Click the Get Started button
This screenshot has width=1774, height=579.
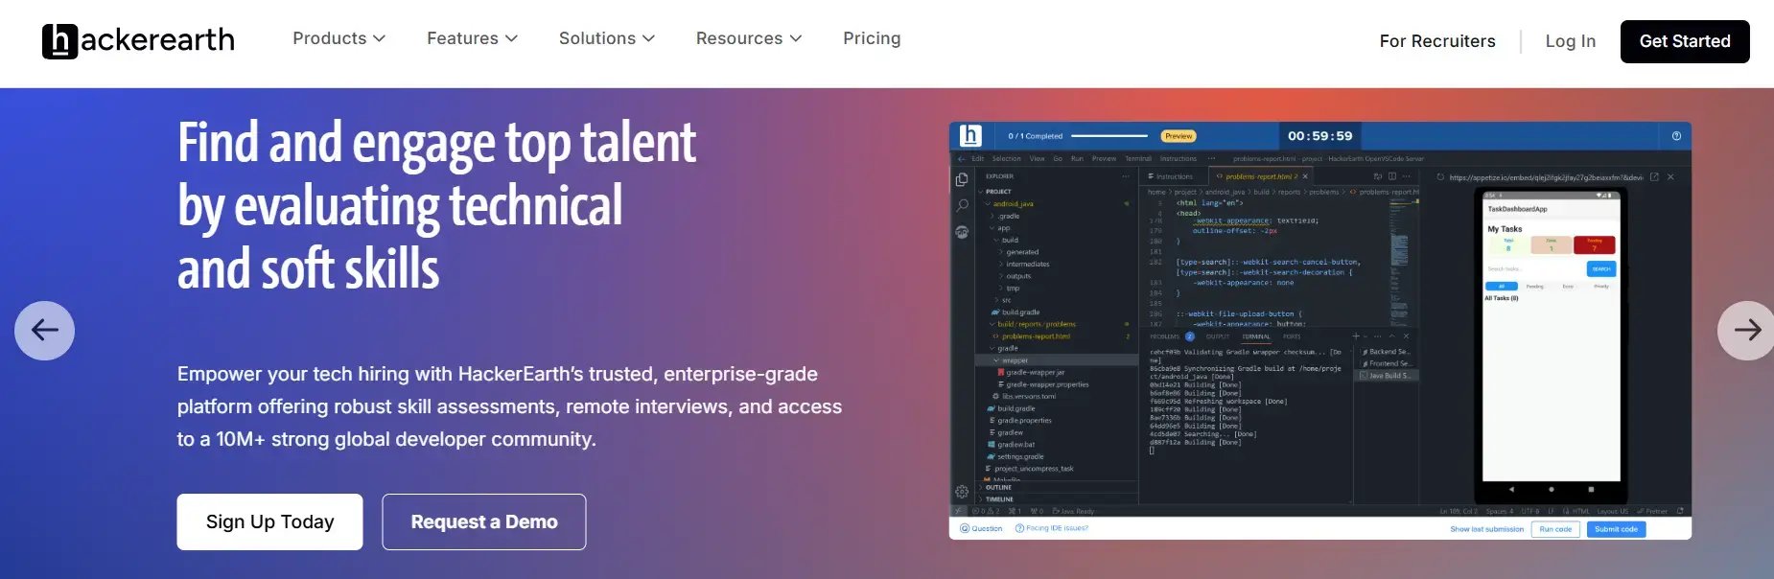(x=1685, y=41)
